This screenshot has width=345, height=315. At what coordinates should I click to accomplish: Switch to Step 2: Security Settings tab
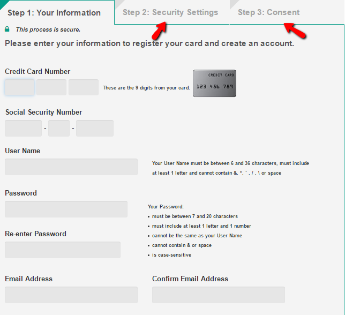click(x=170, y=12)
